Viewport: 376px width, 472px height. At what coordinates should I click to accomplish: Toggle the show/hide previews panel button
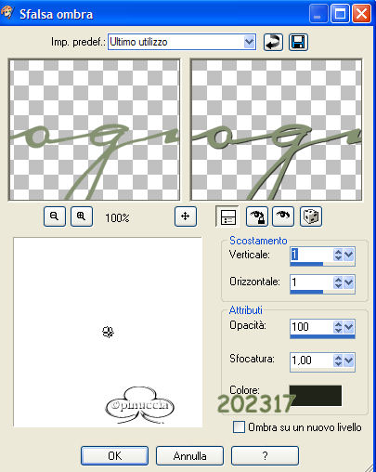pos(227,216)
